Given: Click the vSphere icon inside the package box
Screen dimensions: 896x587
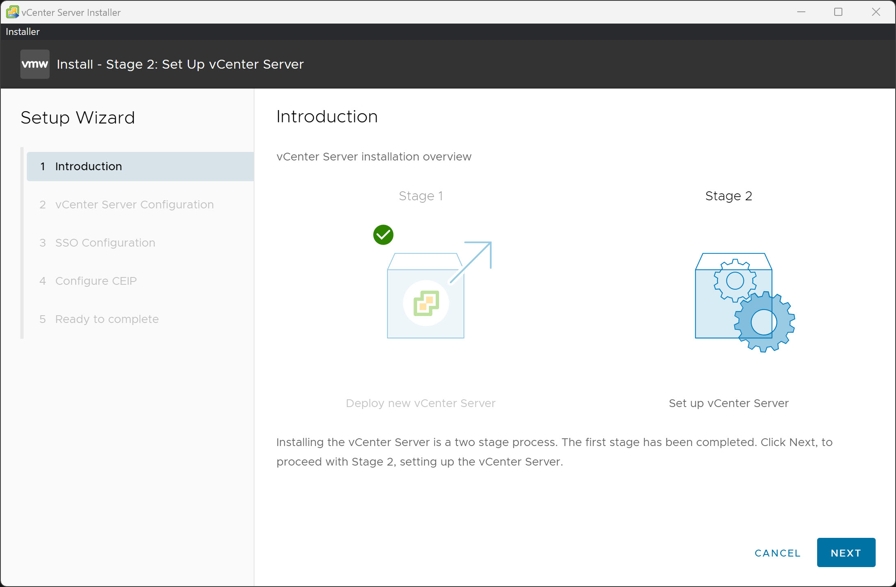Looking at the screenshot, I should tap(426, 303).
